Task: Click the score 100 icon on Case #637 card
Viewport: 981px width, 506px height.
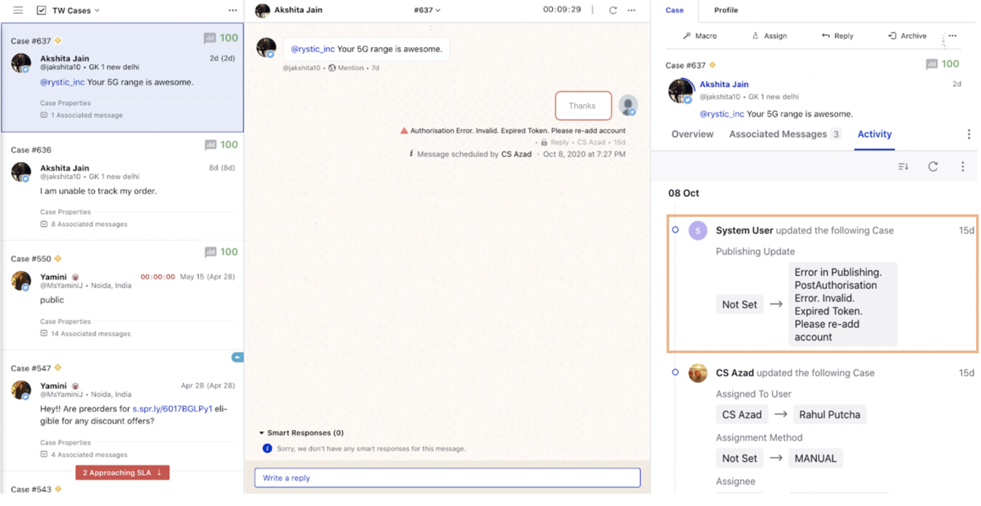Action: click(210, 38)
